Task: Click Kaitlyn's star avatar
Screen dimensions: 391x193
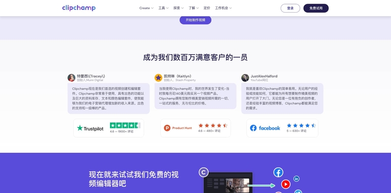Action: (x=158, y=78)
